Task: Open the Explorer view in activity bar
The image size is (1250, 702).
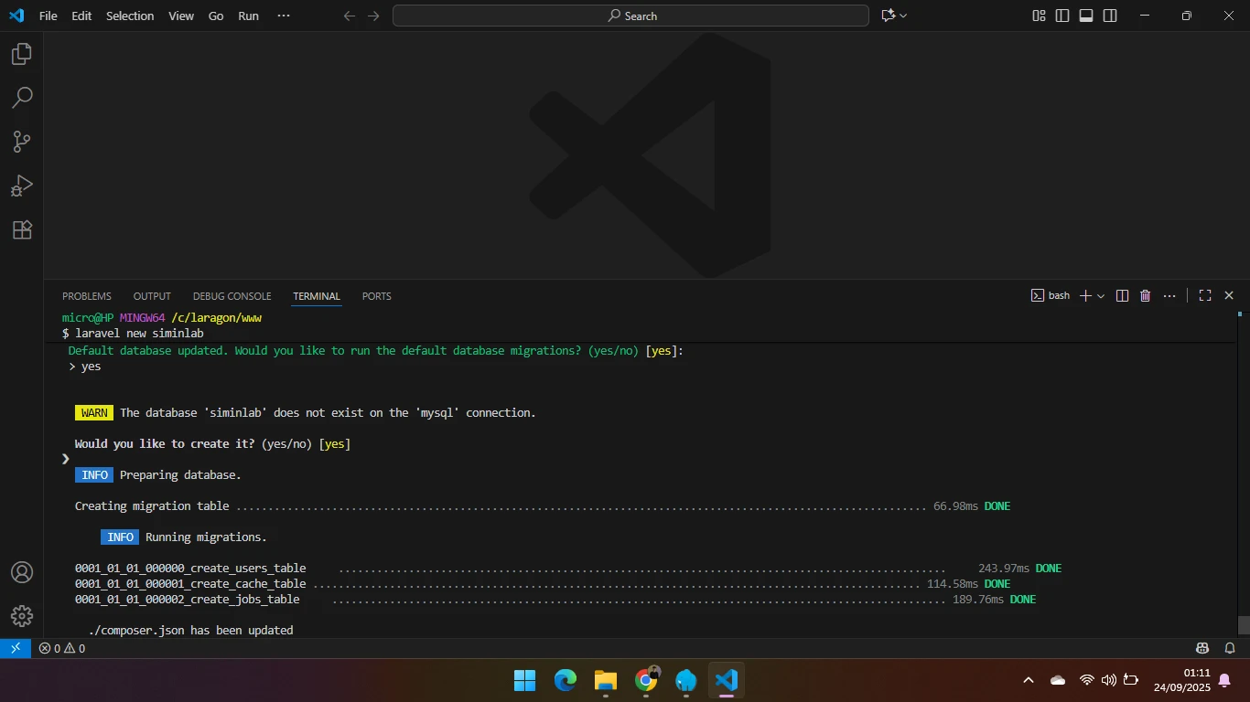Action: 22,54
